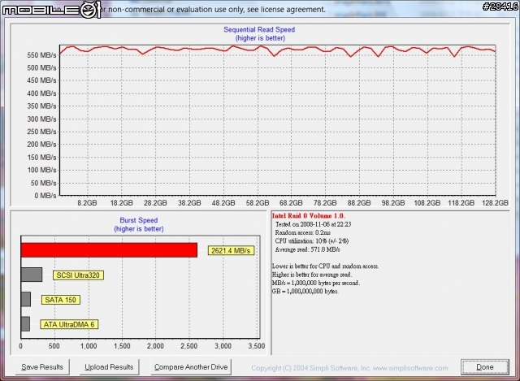Viewport: 520px width, 381px height.
Task: Click 'Lower is better for CPU' line
Action: pyautogui.click(x=325, y=266)
